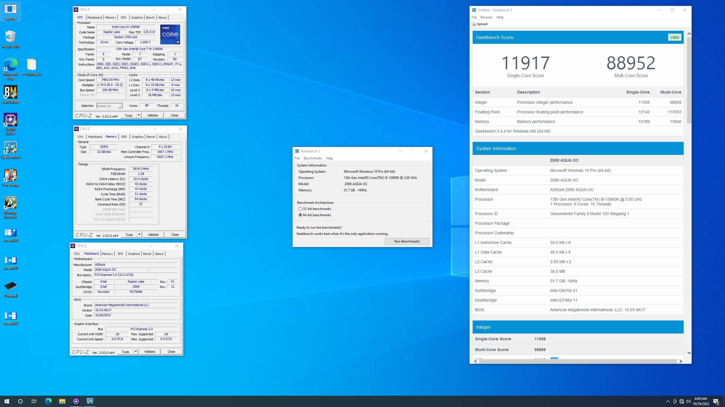The image size is (725, 407).
Task: Open the volume control tray icon
Action: click(x=688, y=401)
